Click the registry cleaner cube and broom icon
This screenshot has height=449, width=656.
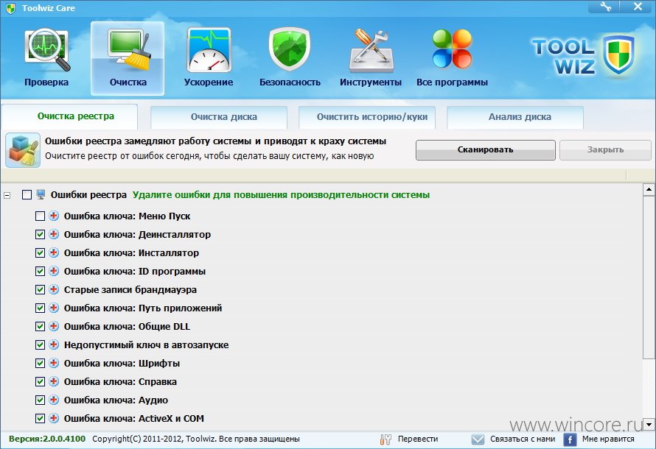click(x=23, y=150)
